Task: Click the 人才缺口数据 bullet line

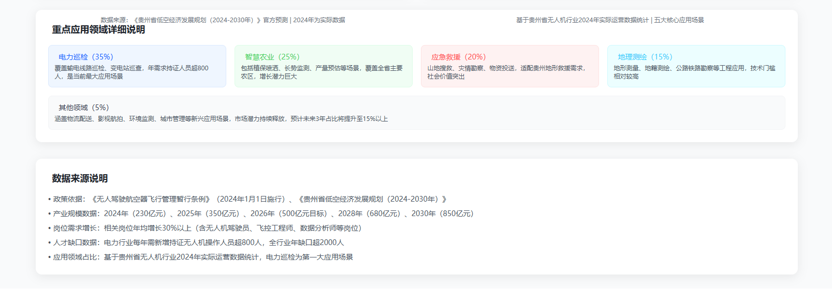Action: [198, 242]
